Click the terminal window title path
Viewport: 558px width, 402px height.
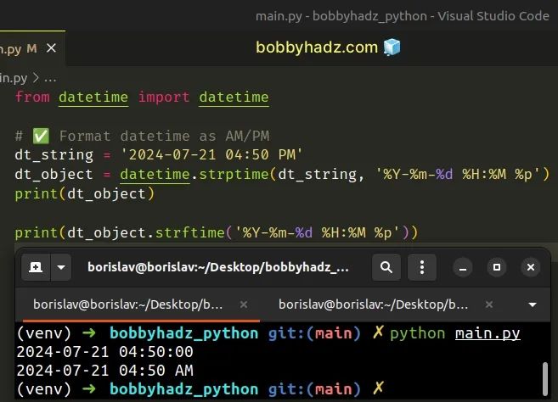click(x=217, y=267)
